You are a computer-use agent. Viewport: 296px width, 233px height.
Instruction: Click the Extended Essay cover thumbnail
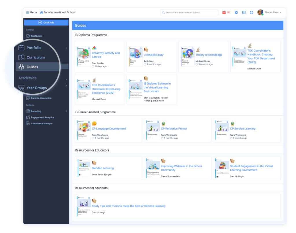[x=136, y=56]
